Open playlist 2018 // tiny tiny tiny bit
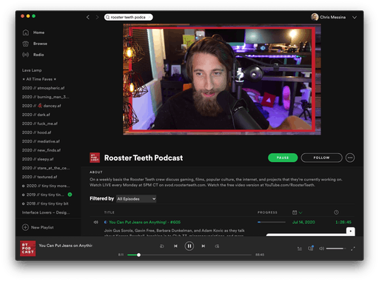This screenshot has height=281, width=379. [x=45, y=203]
